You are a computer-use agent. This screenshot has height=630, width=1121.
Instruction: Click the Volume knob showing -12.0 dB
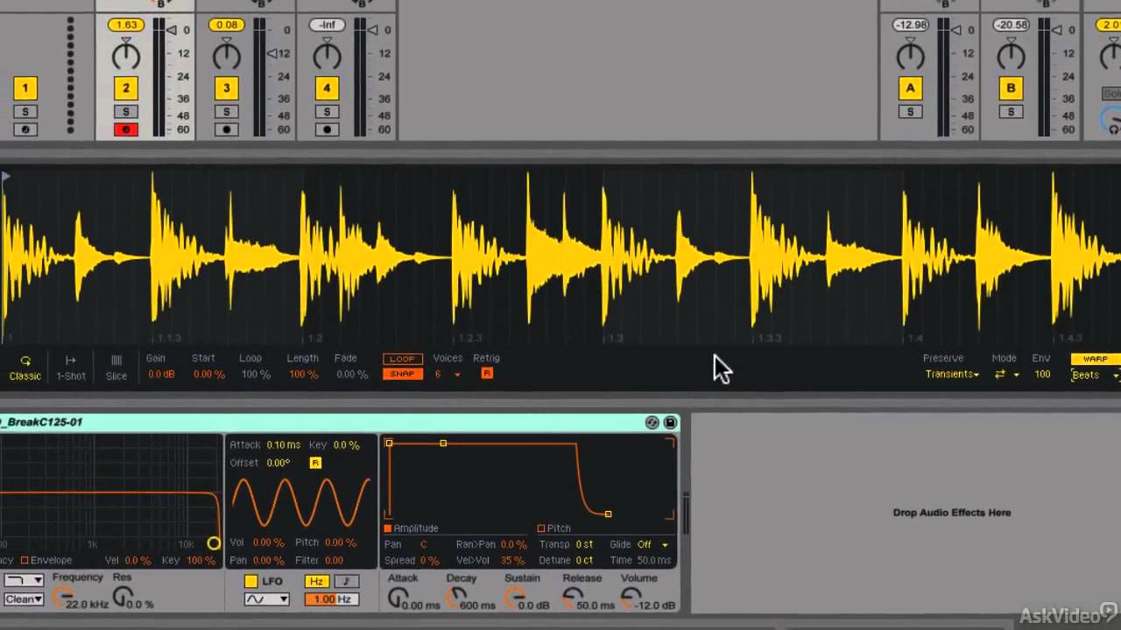[631, 597]
